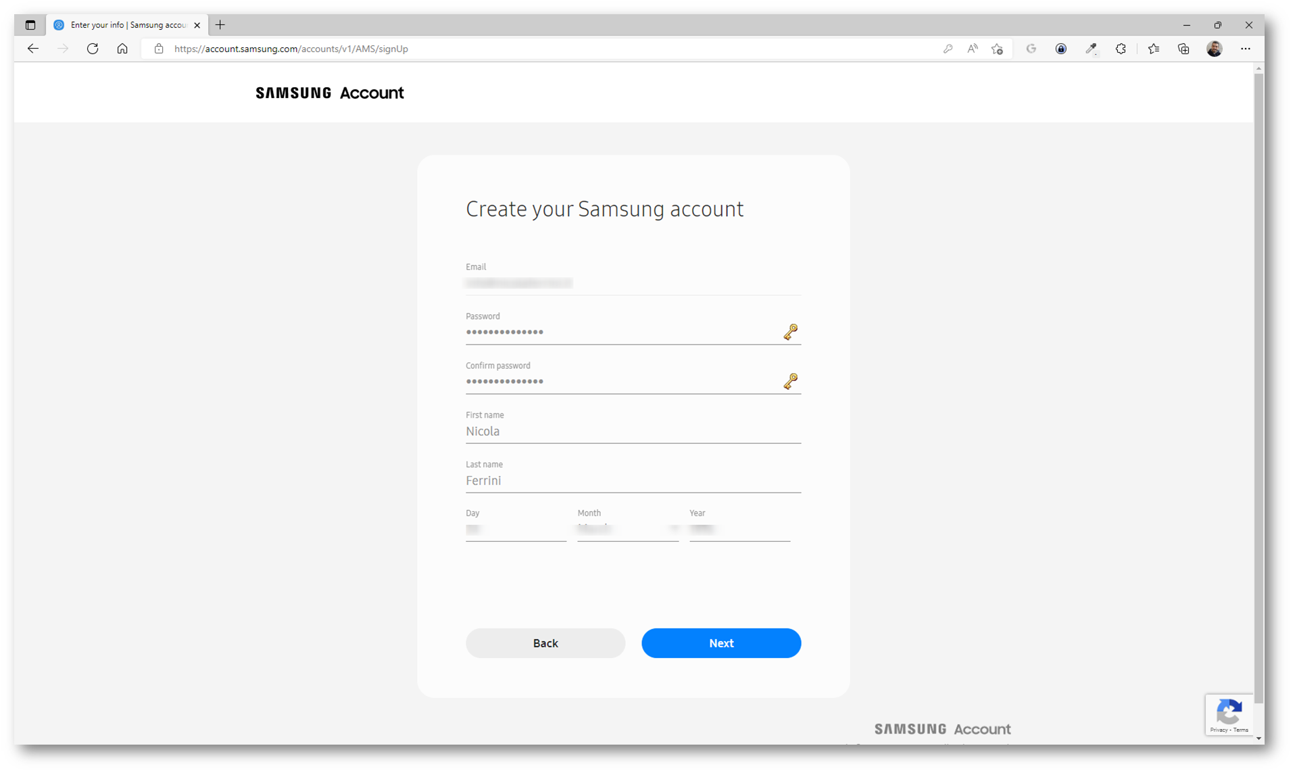Image resolution: width=1293 pixels, height=773 pixels.
Task: Focus the First name field containing Nicola
Action: pos(633,432)
